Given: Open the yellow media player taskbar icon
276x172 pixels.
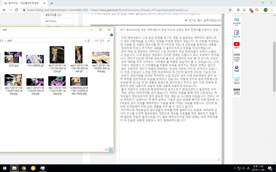Looking at the screenshot, I should [x=33, y=168].
